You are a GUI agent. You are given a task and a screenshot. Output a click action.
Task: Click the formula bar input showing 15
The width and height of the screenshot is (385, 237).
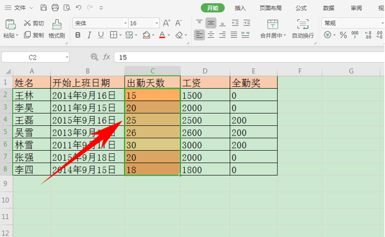coord(249,57)
